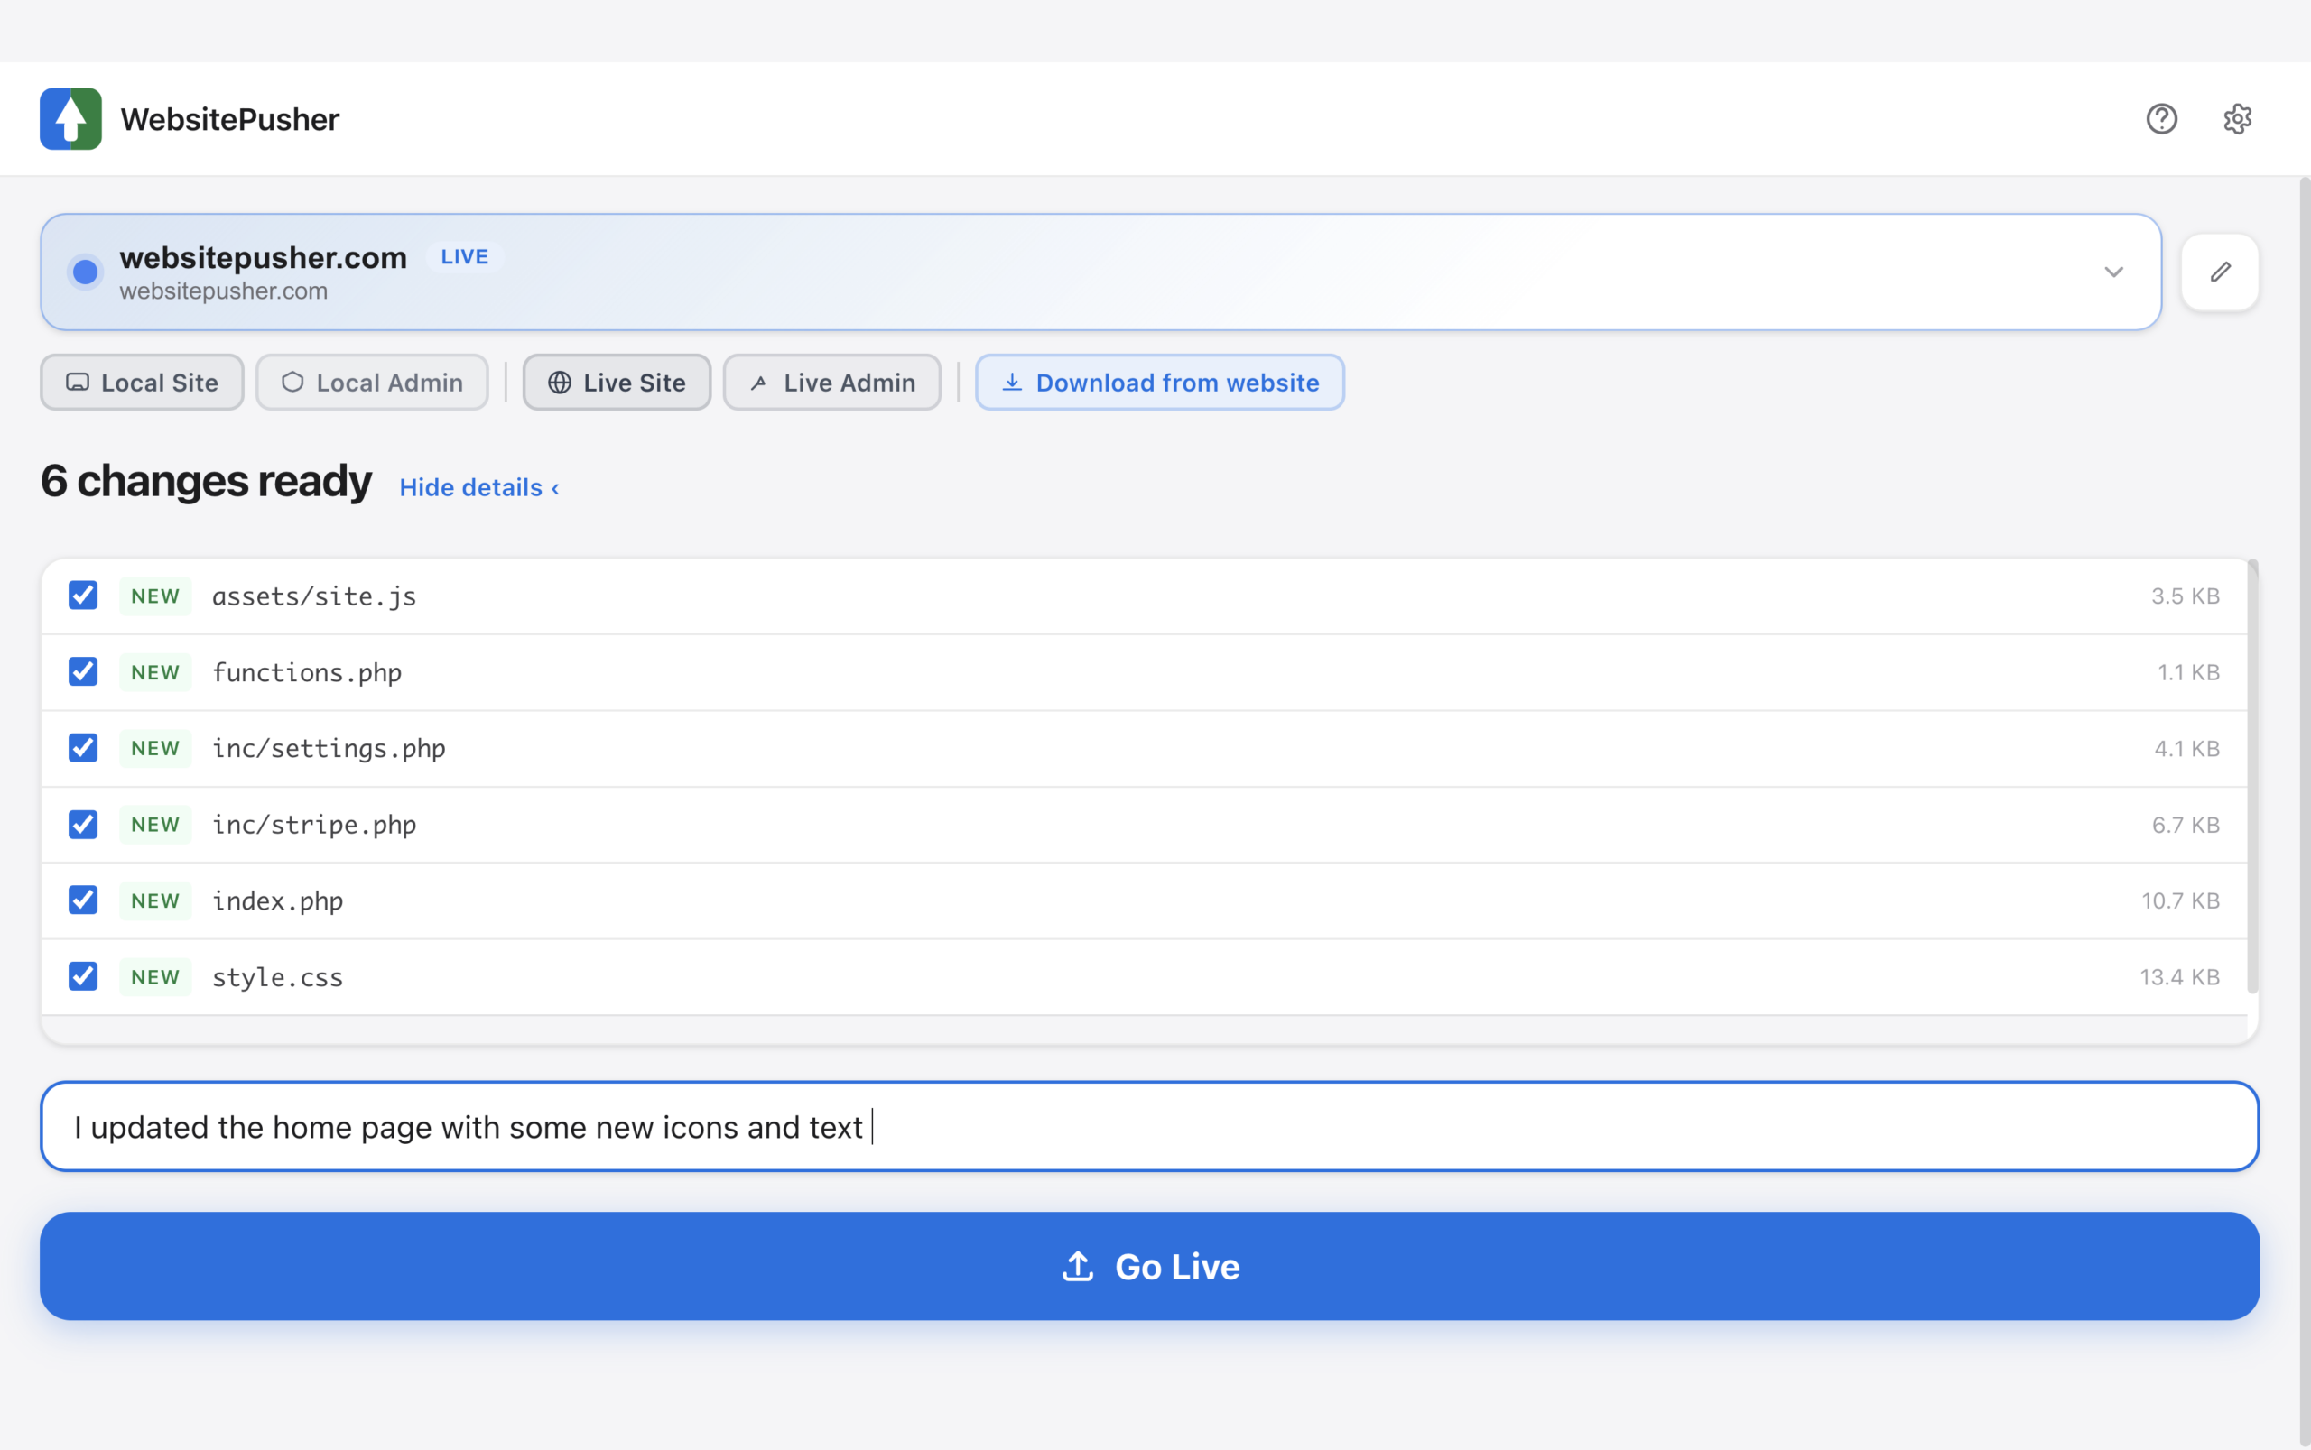This screenshot has width=2311, height=1450.
Task: Click the 6.7 KB size value
Action: click(x=2186, y=825)
